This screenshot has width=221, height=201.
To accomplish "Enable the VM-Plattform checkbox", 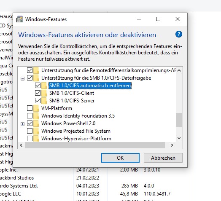I will point(30,108).
